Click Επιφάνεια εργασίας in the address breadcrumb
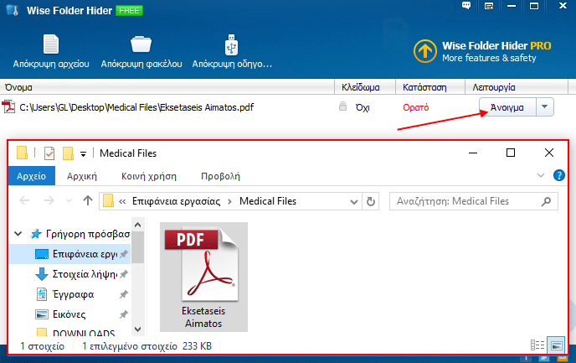This screenshot has width=576, height=363. click(182, 201)
